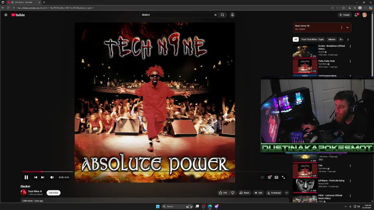
Task: Open Doobie - Breakdown video thumbnail
Action: 305,51
